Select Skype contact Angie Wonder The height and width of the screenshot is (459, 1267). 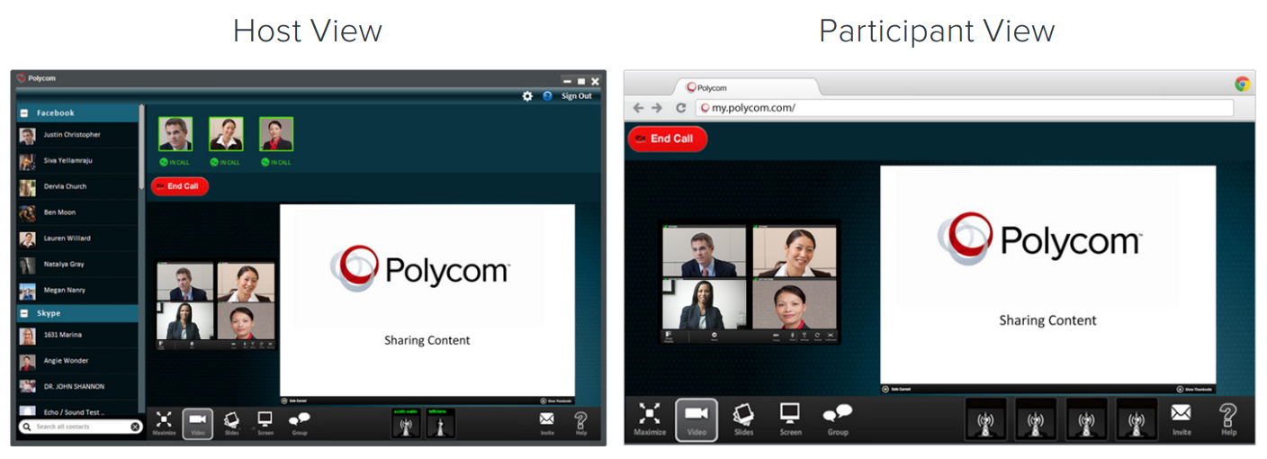click(x=77, y=361)
